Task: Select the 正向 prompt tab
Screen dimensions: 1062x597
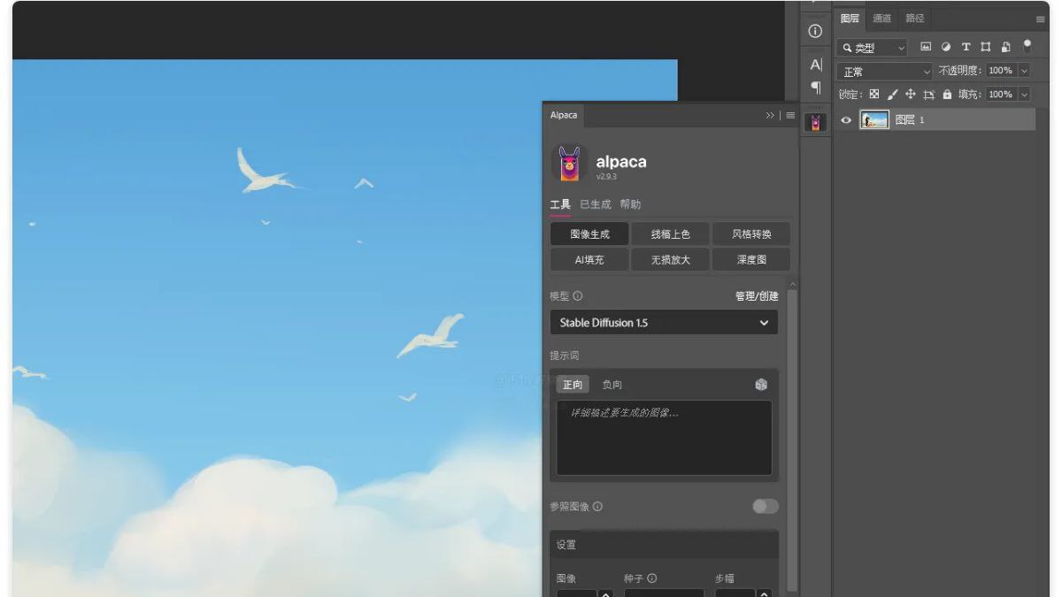Action: point(573,384)
